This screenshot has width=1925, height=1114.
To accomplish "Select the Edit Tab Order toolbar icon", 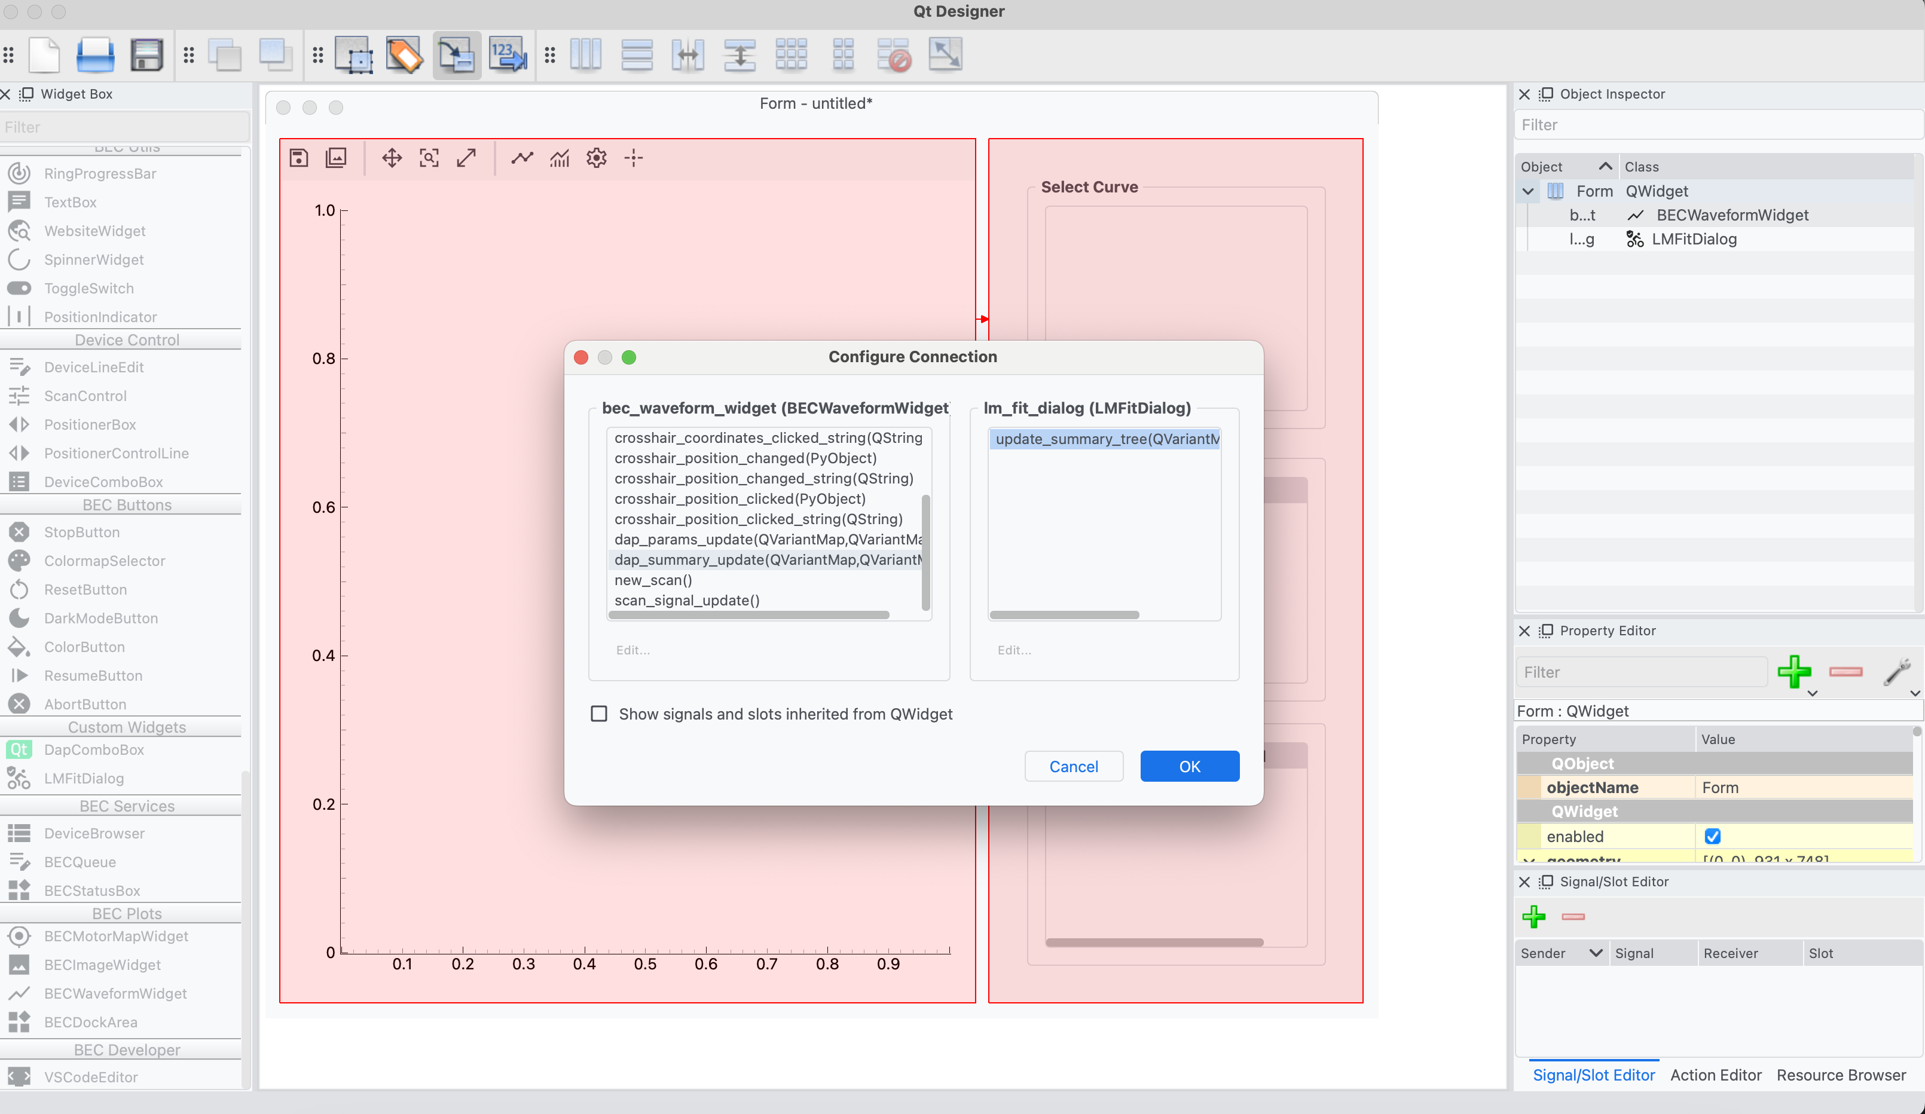I will (508, 55).
